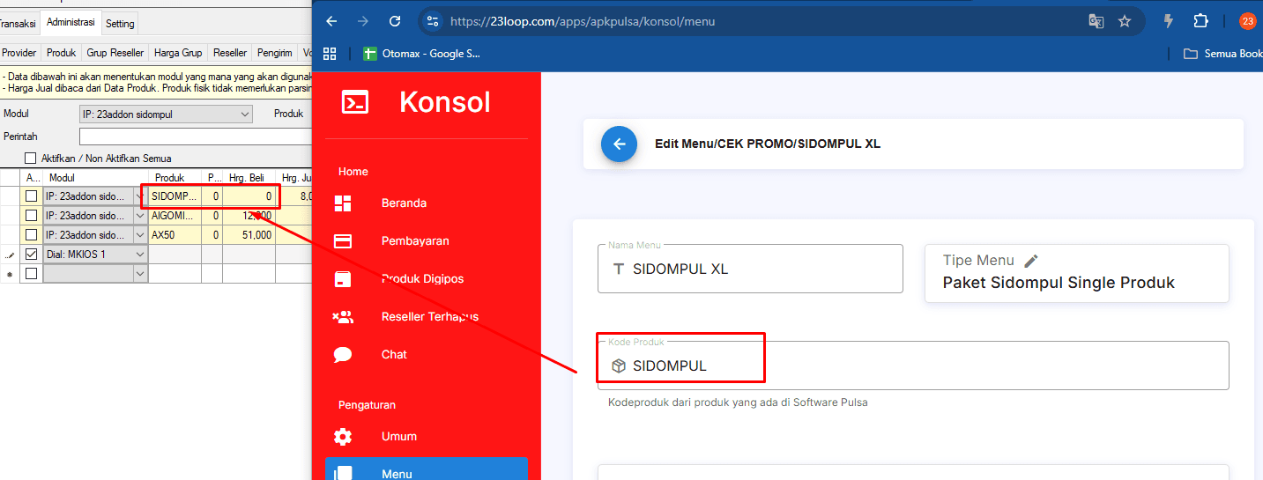Click the blue back arrow button
The height and width of the screenshot is (480, 1263).
(619, 144)
